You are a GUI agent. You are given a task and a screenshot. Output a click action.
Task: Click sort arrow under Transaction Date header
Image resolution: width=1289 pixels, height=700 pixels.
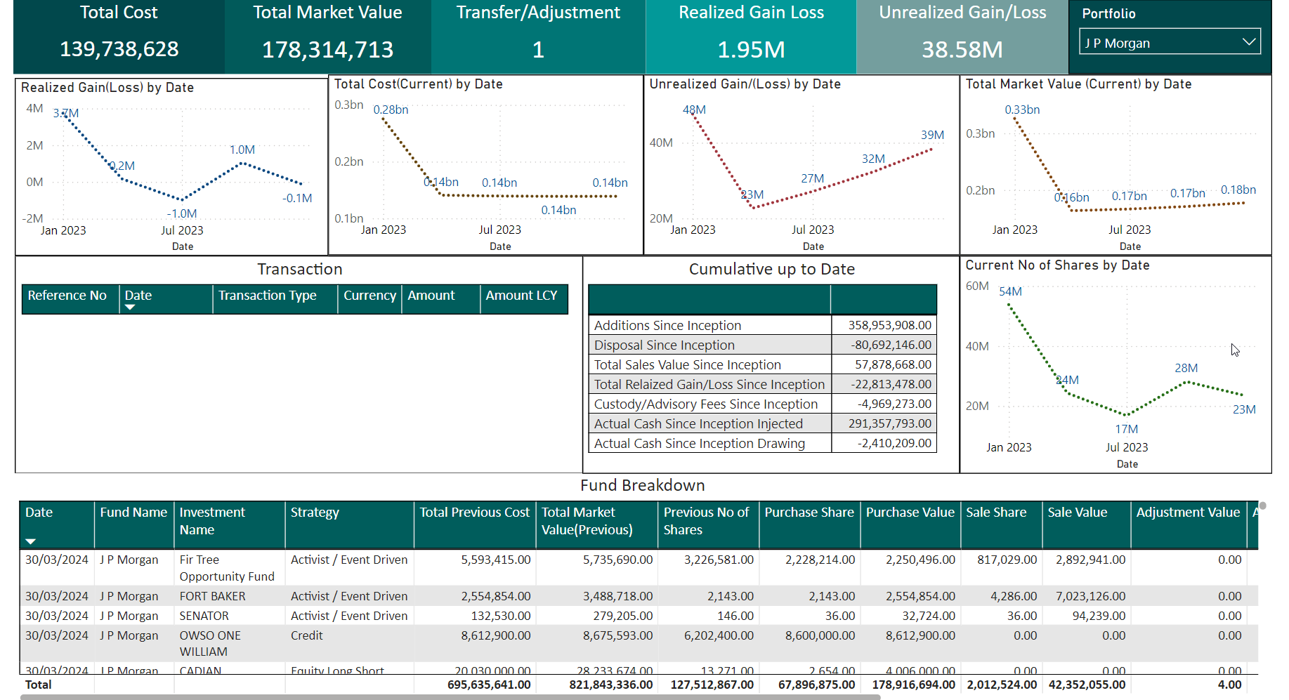point(130,308)
